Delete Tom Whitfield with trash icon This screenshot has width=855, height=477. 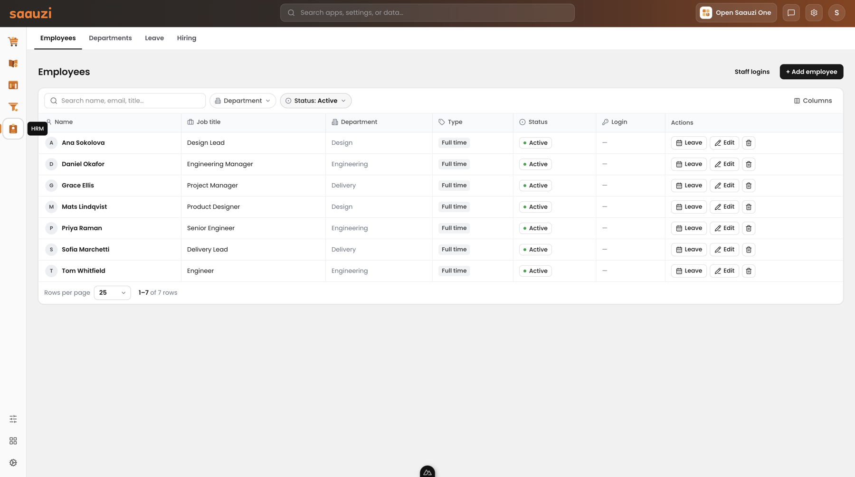coord(749,271)
